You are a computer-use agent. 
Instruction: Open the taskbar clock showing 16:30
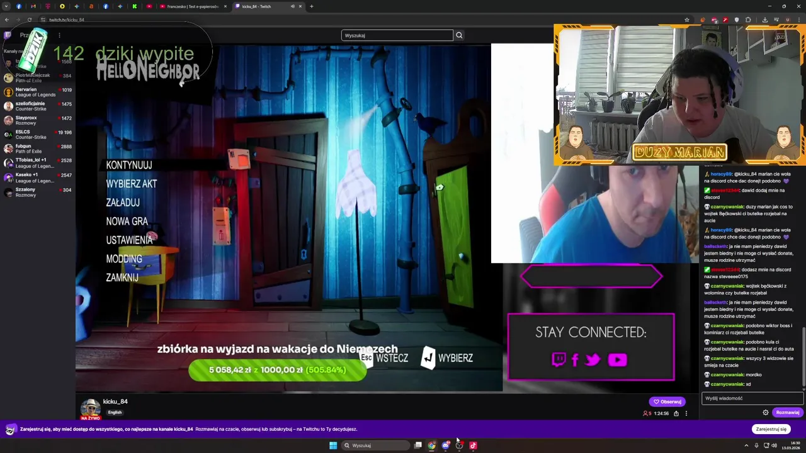791,445
